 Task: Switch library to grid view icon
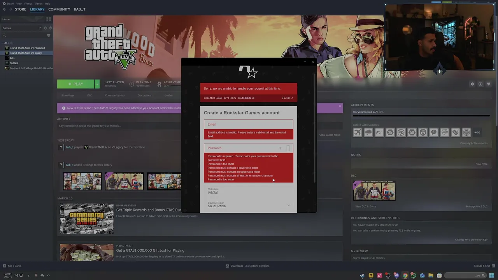tap(49, 19)
